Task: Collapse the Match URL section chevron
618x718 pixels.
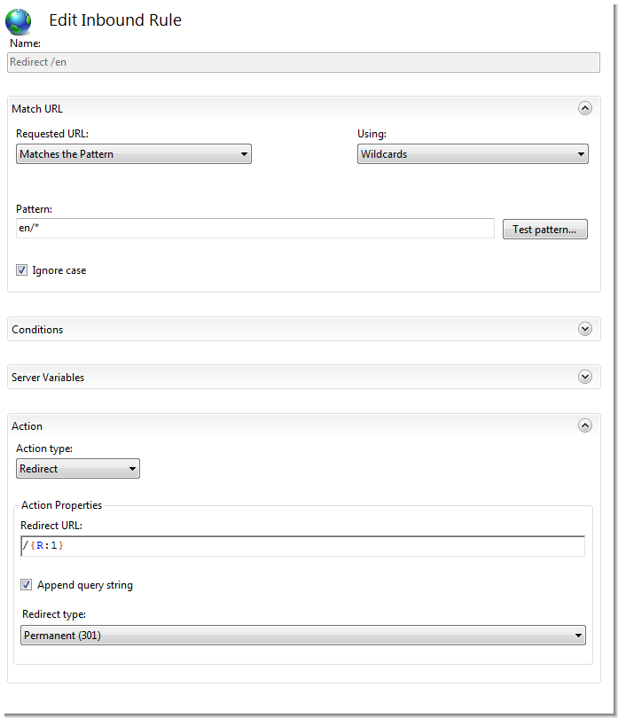Action: tap(584, 108)
